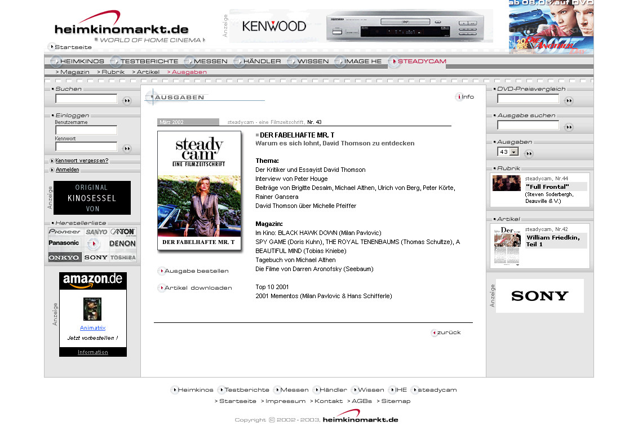The width and height of the screenshot is (638, 430).
Task: Open the IMAGE HE navigation tab
Action: [358, 61]
